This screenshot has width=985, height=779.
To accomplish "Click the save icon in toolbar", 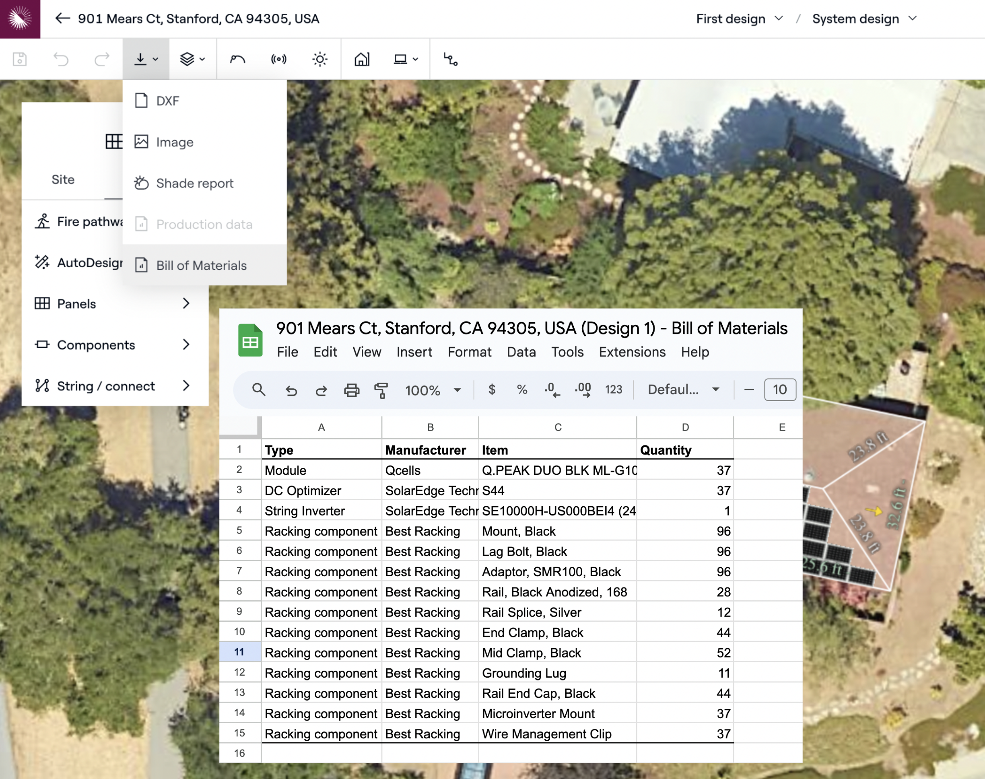I will click(20, 59).
